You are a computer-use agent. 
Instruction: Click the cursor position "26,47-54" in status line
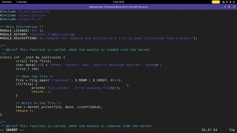click(x=209, y=130)
